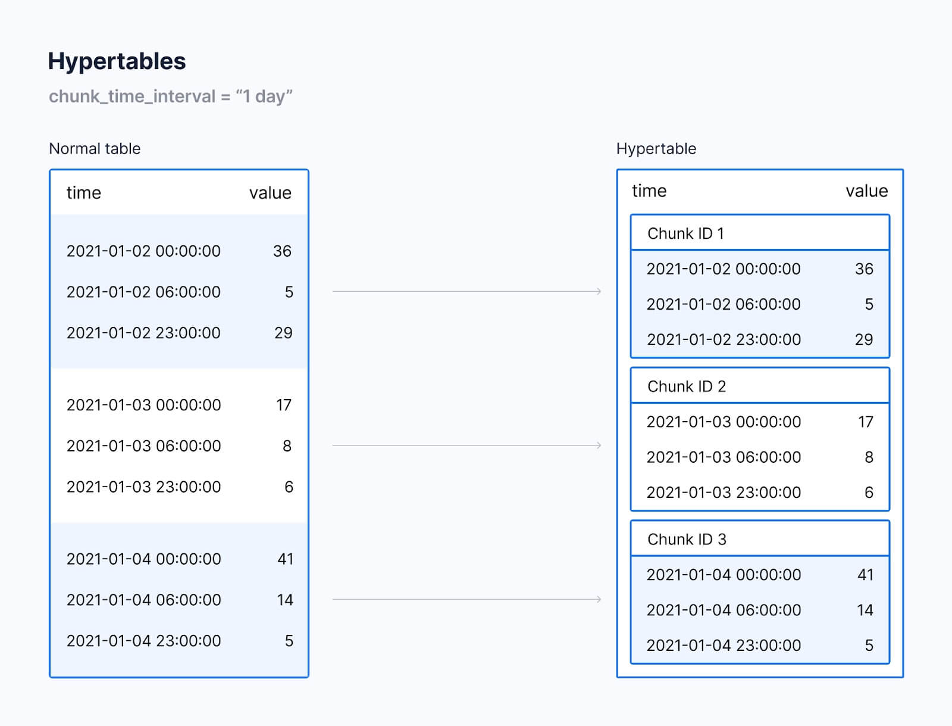Click the middle arrow pointing toward Chunk ID 2
952x726 pixels.
pyautogui.click(x=466, y=445)
